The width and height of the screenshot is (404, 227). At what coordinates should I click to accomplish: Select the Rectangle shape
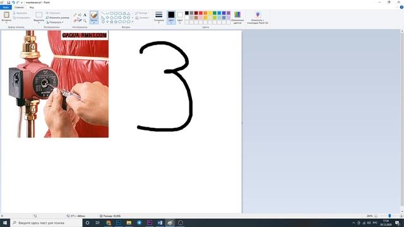[x=116, y=13]
